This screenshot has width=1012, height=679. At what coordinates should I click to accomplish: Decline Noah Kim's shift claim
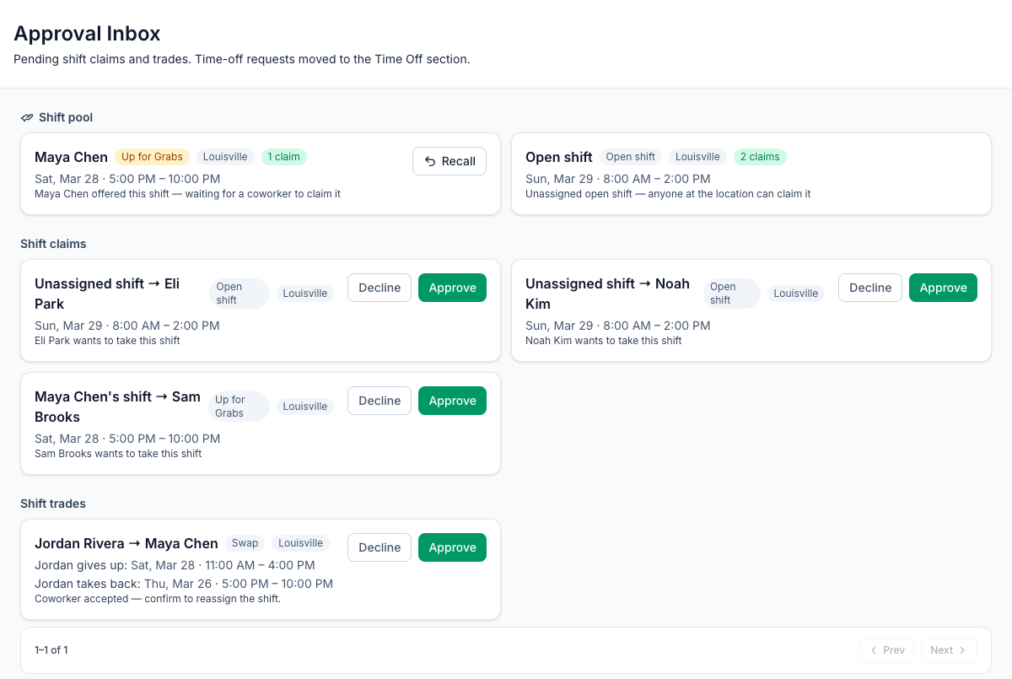point(870,288)
